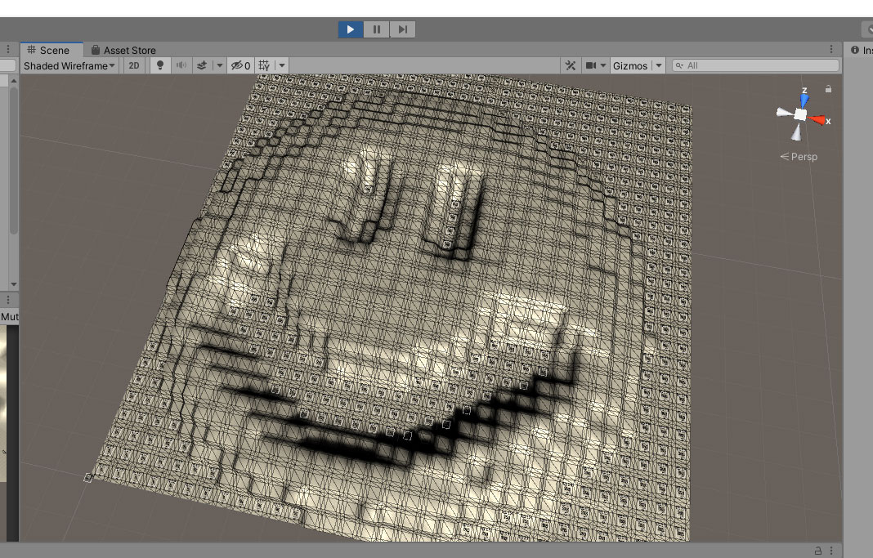
Task: Open the grid settings dropdown arrow
Action: click(282, 65)
